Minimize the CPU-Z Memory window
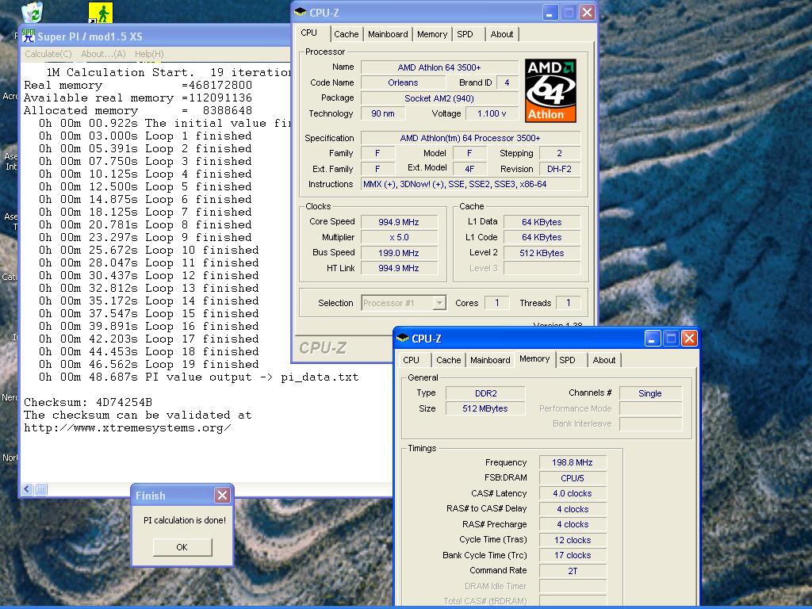 pos(653,339)
